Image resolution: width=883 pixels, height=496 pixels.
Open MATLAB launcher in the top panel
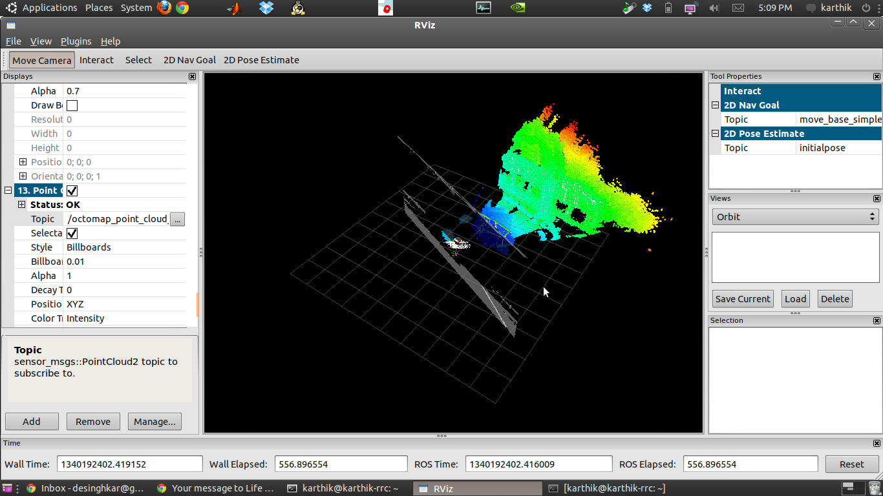(235, 8)
